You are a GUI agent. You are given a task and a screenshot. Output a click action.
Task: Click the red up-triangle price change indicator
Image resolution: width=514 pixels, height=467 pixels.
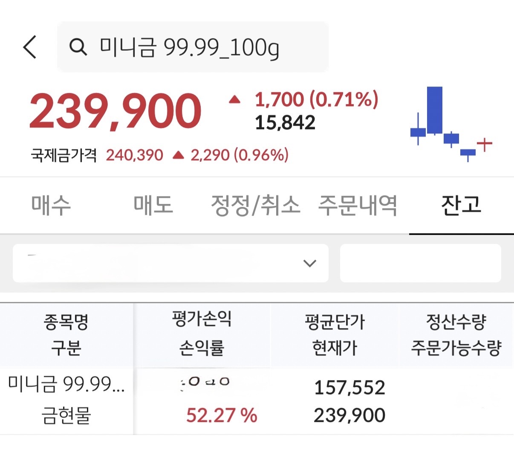pyautogui.click(x=234, y=100)
